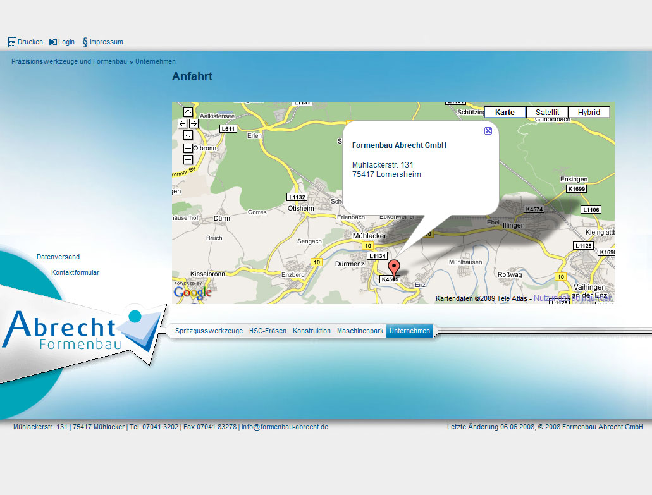Click '75417 Lomersheim' in info bubble
The height and width of the screenshot is (495, 652).
pos(386,174)
